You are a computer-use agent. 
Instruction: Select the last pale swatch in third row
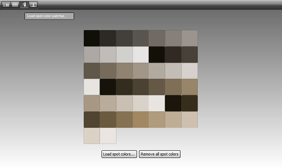click(x=190, y=71)
